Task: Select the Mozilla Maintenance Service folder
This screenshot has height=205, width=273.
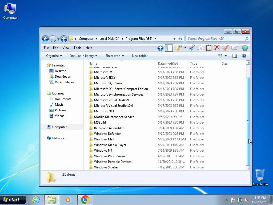Action: click(114, 117)
